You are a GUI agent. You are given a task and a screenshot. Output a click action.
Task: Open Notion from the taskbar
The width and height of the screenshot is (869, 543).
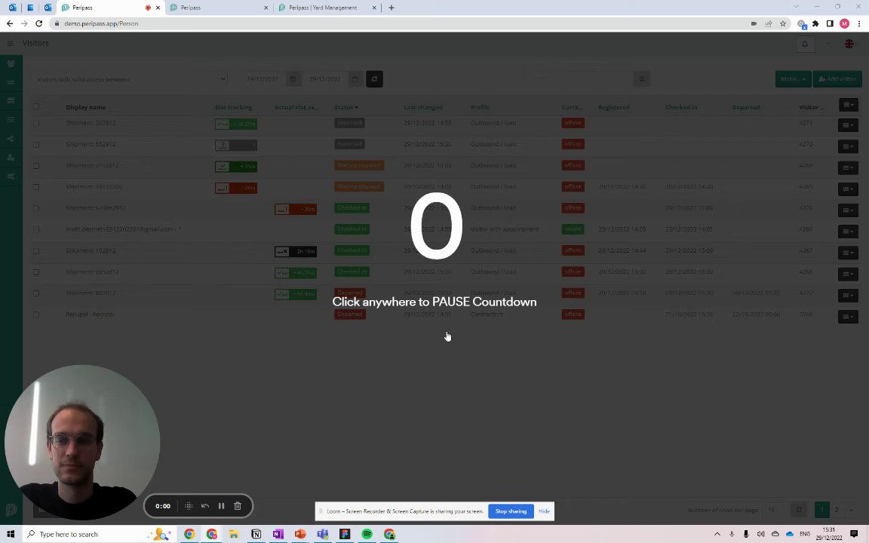(256, 534)
